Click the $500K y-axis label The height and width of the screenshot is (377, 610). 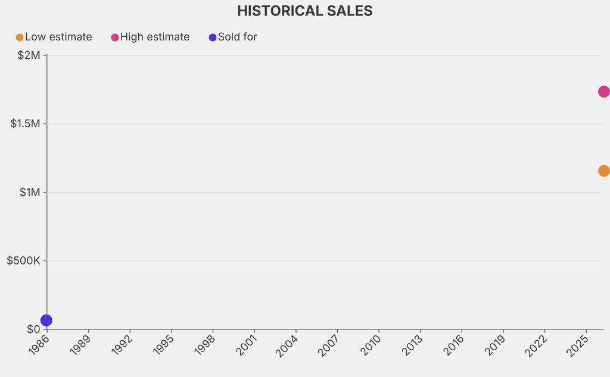pyautogui.click(x=23, y=260)
